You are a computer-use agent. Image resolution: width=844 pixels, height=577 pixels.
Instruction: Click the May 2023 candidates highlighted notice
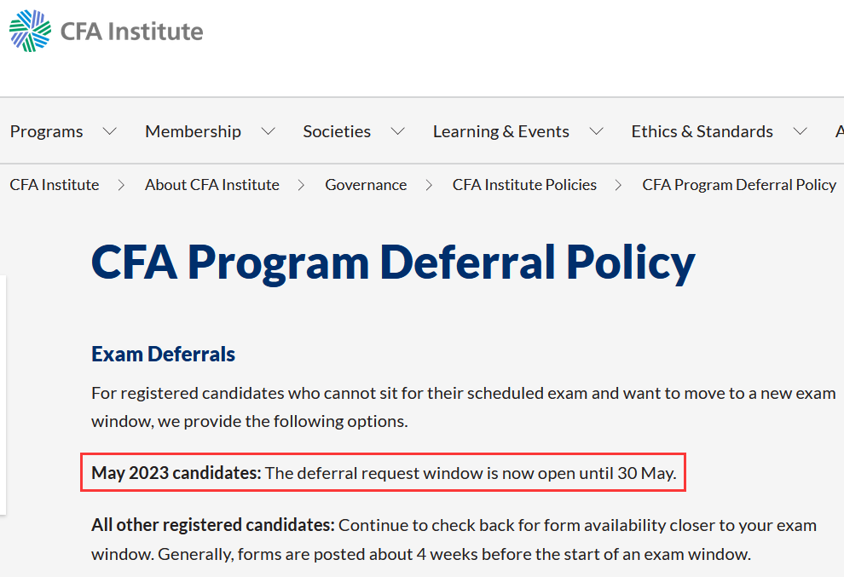[x=384, y=472]
